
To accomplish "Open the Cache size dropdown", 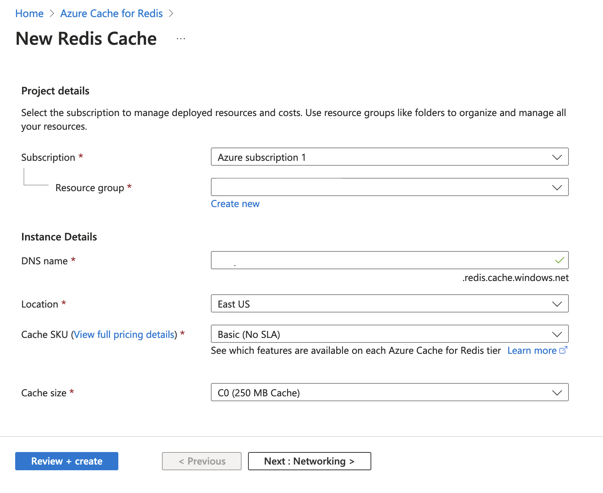I will coord(389,393).
